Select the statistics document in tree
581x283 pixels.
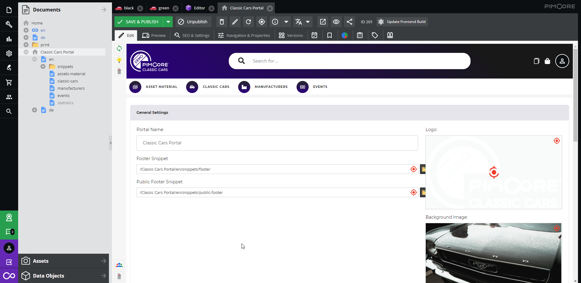(65, 103)
